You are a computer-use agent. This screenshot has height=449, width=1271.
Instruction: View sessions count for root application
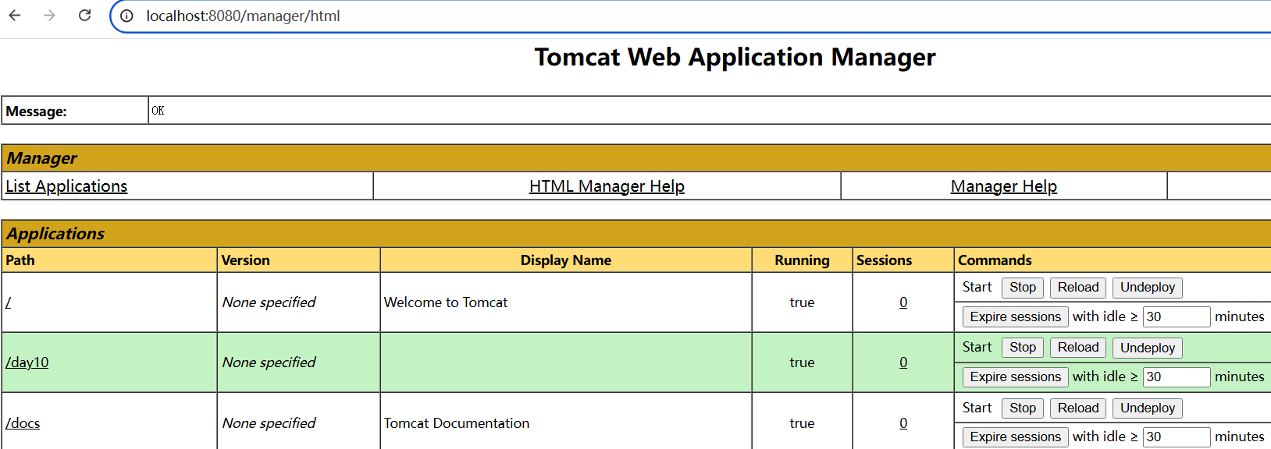(x=903, y=302)
